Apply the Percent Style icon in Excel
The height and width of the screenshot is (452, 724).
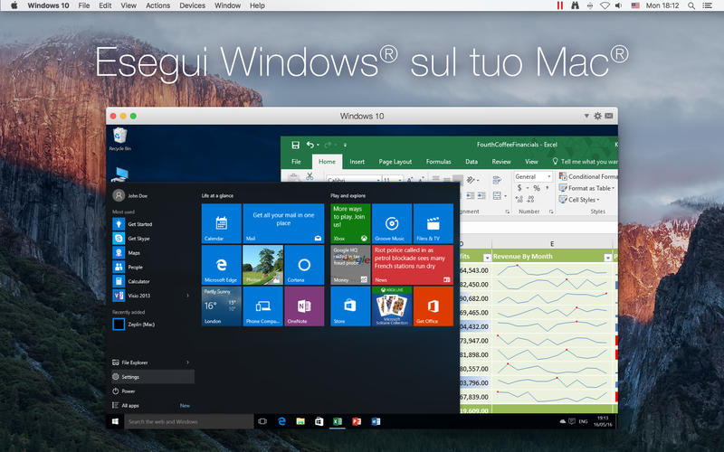(x=537, y=188)
